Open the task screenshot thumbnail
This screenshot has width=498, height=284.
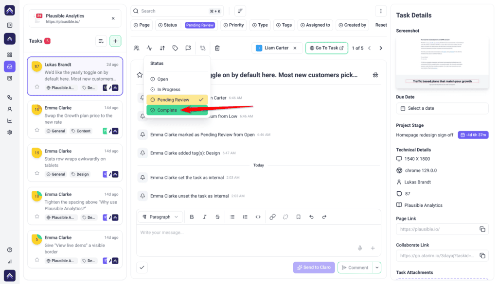[442, 63]
